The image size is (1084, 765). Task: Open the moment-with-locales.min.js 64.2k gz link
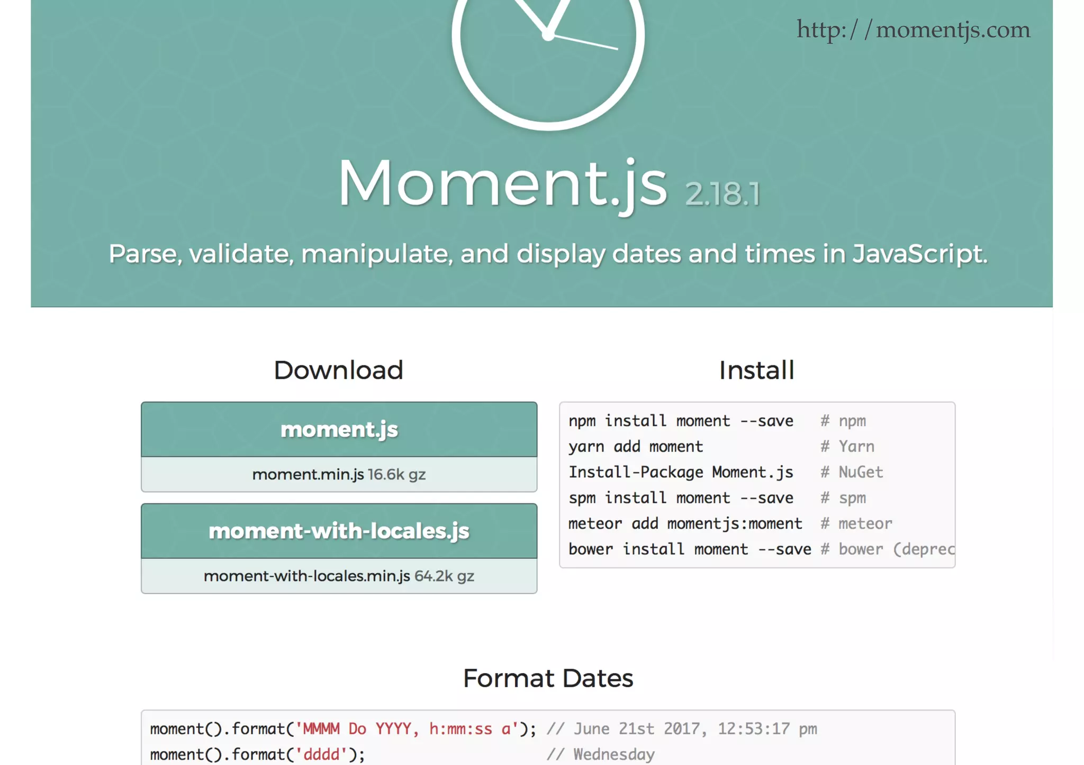click(339, 576)
